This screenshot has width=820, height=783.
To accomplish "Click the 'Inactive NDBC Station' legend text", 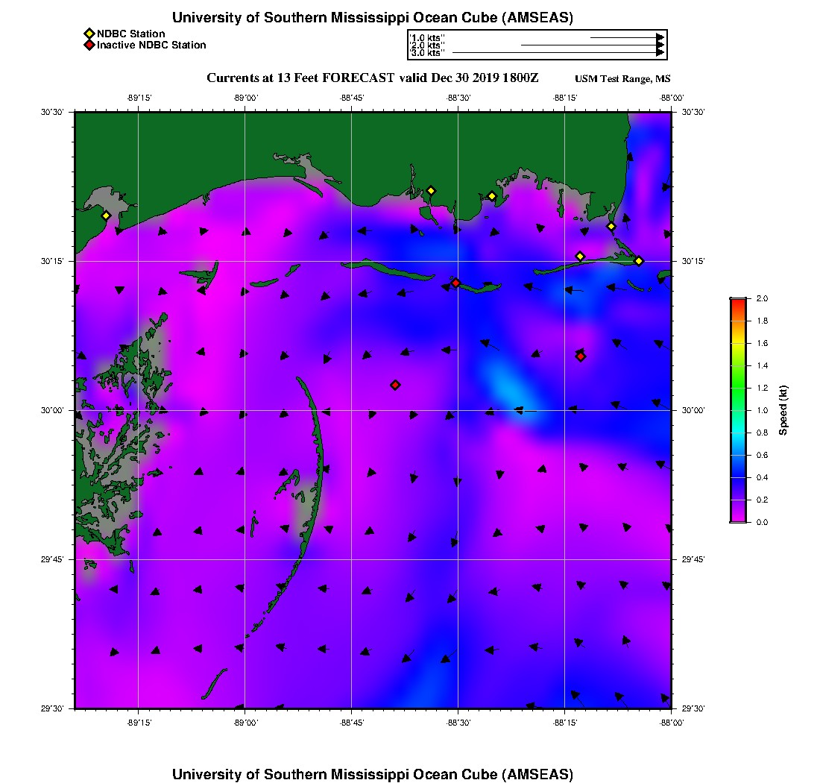I will (x=151, y=45).
